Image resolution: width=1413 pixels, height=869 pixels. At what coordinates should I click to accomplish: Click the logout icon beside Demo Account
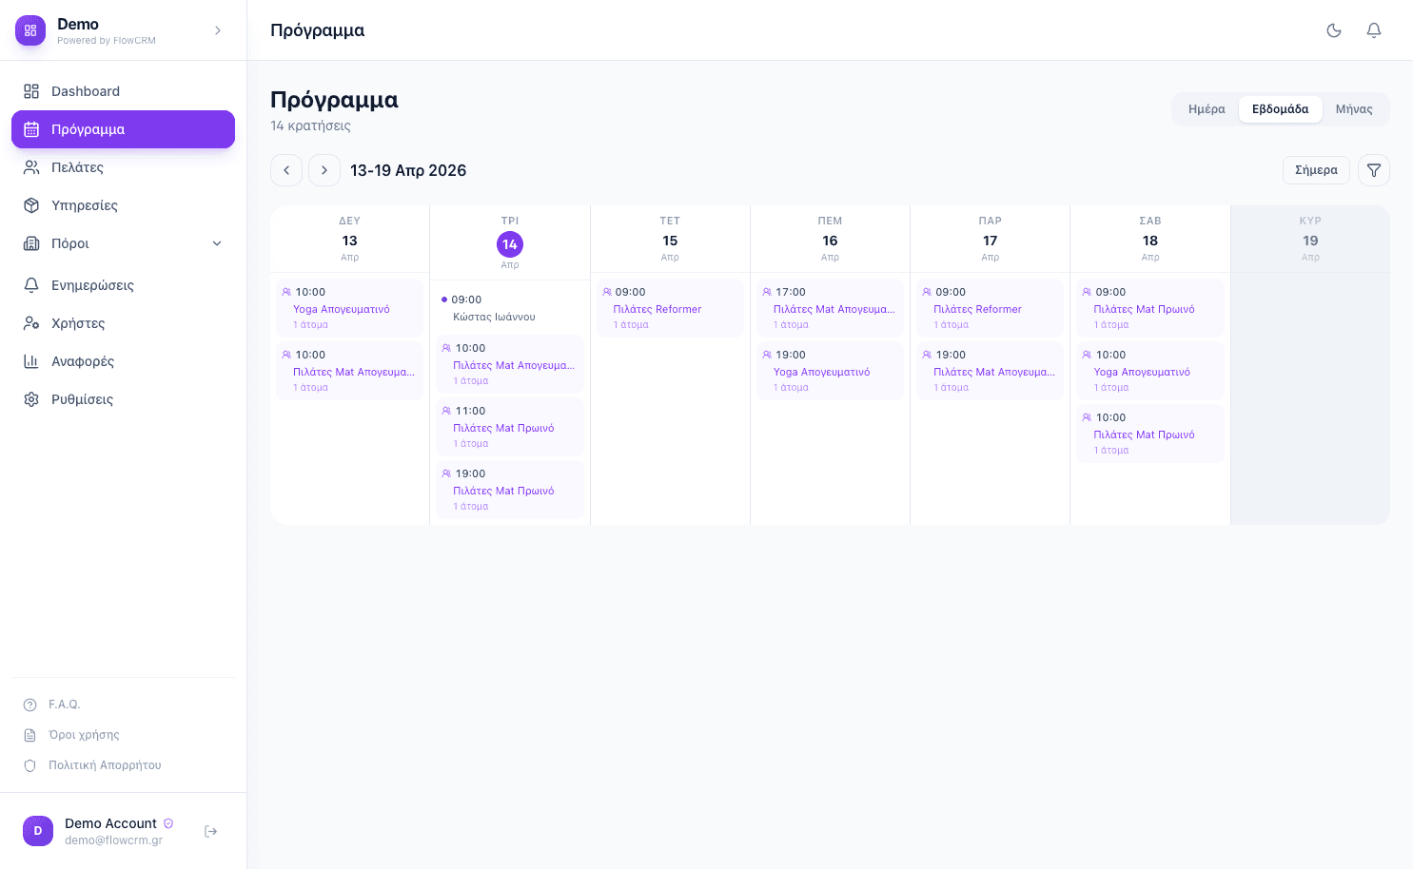pos(211,831)
